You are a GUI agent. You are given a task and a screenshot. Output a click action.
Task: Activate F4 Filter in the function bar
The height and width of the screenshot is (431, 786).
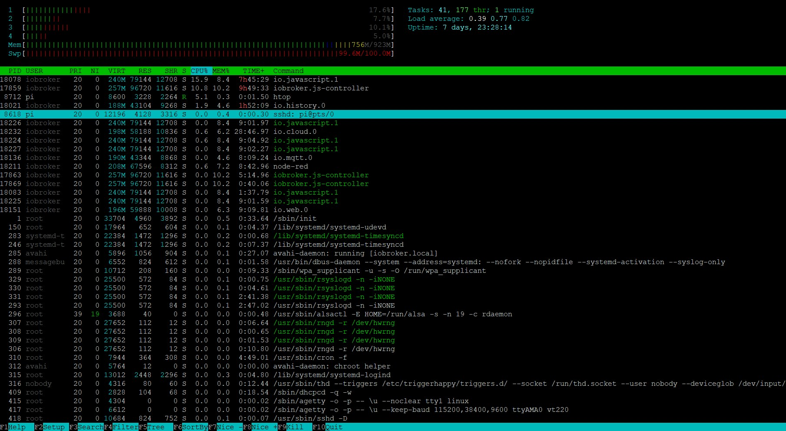click(x=121, y=427)
